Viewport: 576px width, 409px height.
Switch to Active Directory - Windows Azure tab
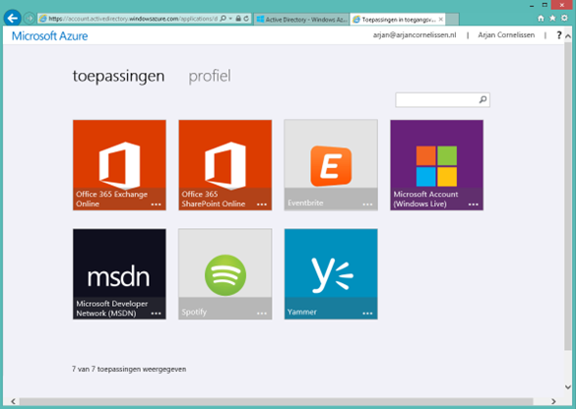pyautogui.click(x=301, y=20)
